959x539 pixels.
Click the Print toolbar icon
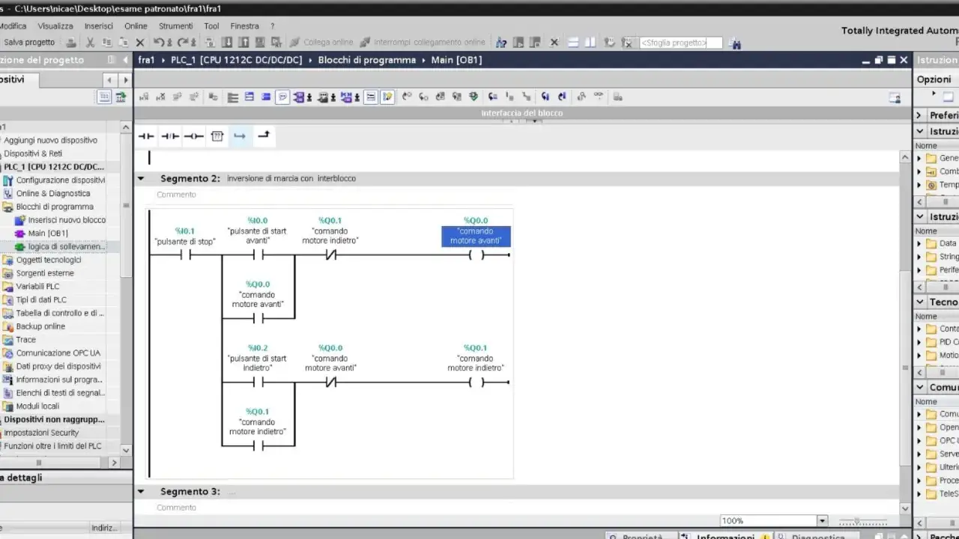point(71,43)
